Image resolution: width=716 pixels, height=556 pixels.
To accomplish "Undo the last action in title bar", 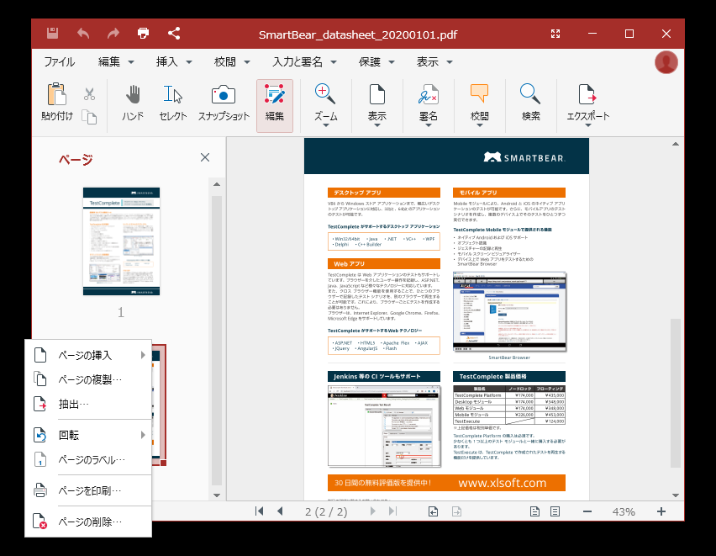I will [x=83, y=34].
